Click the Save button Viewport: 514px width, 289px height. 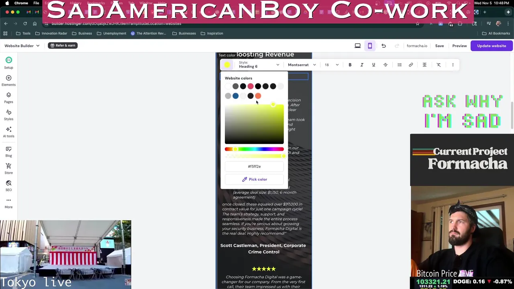click(439, 46)
